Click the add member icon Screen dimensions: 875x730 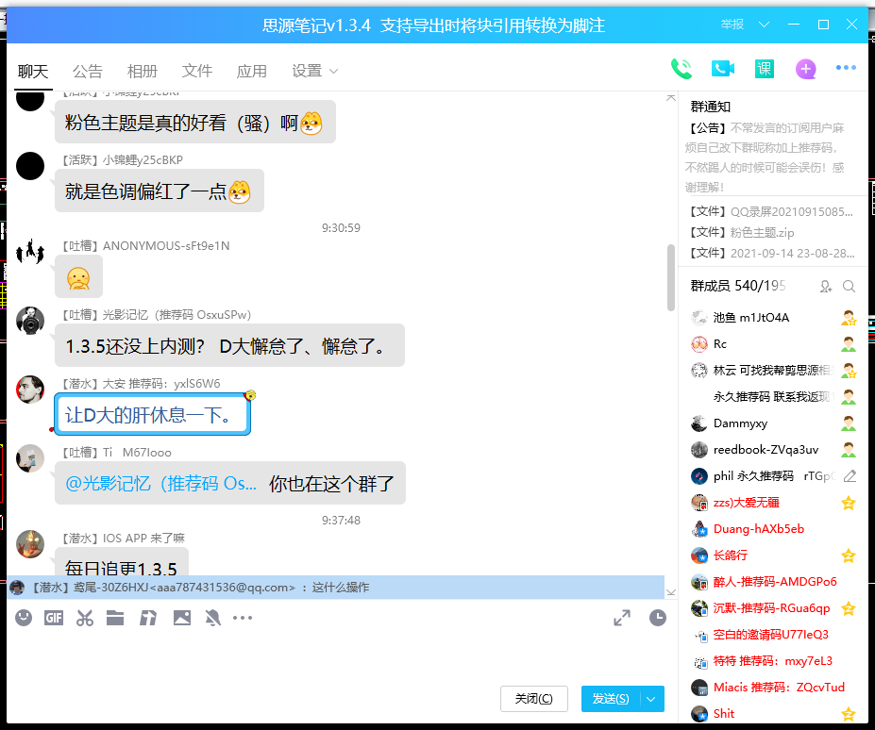pos(826,286)
